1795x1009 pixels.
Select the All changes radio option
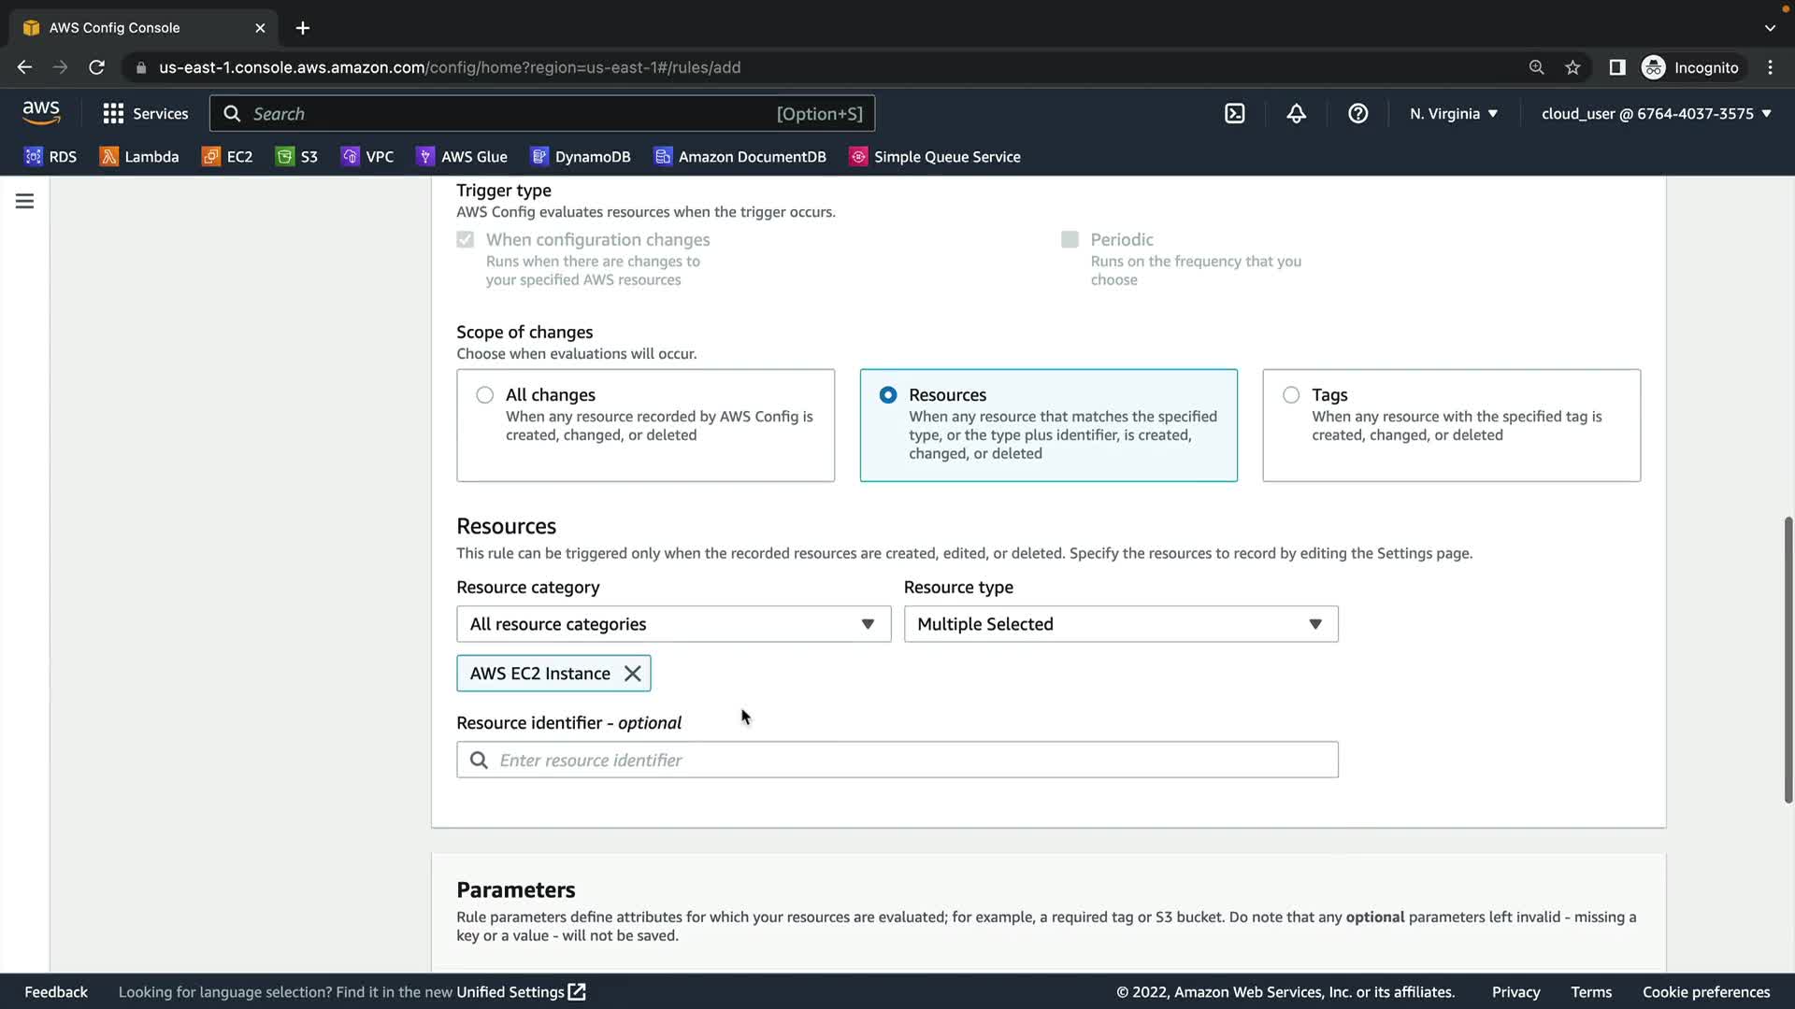coord(484,395)
